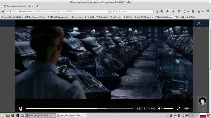The width and height of the screenshot is (211, 118).
Task: Open the terminal launcher in panel
Action: pos(18,116)
